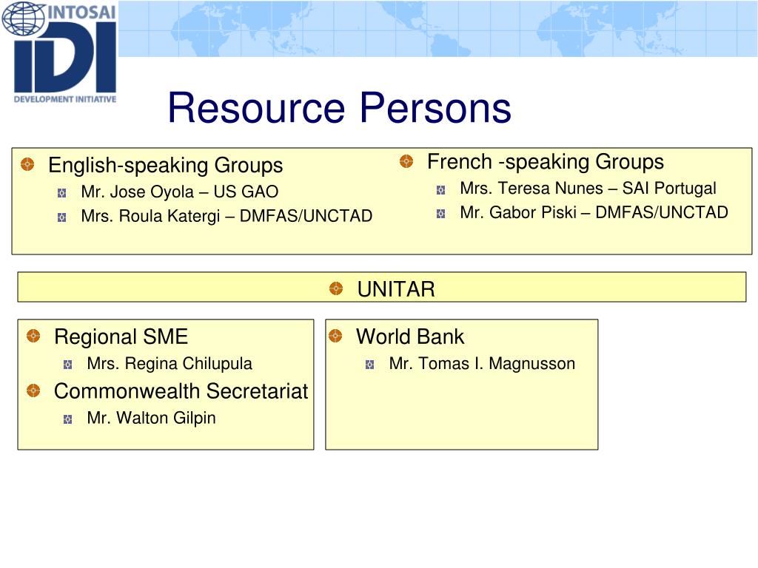Click 'DEVELOPMENT INITIATIVE' text under the logo

click(65, 99)
